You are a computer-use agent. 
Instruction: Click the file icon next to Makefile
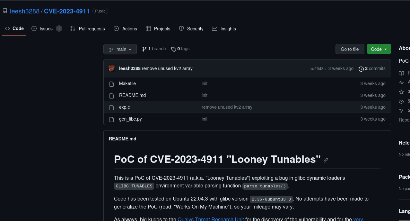point(112,84)
